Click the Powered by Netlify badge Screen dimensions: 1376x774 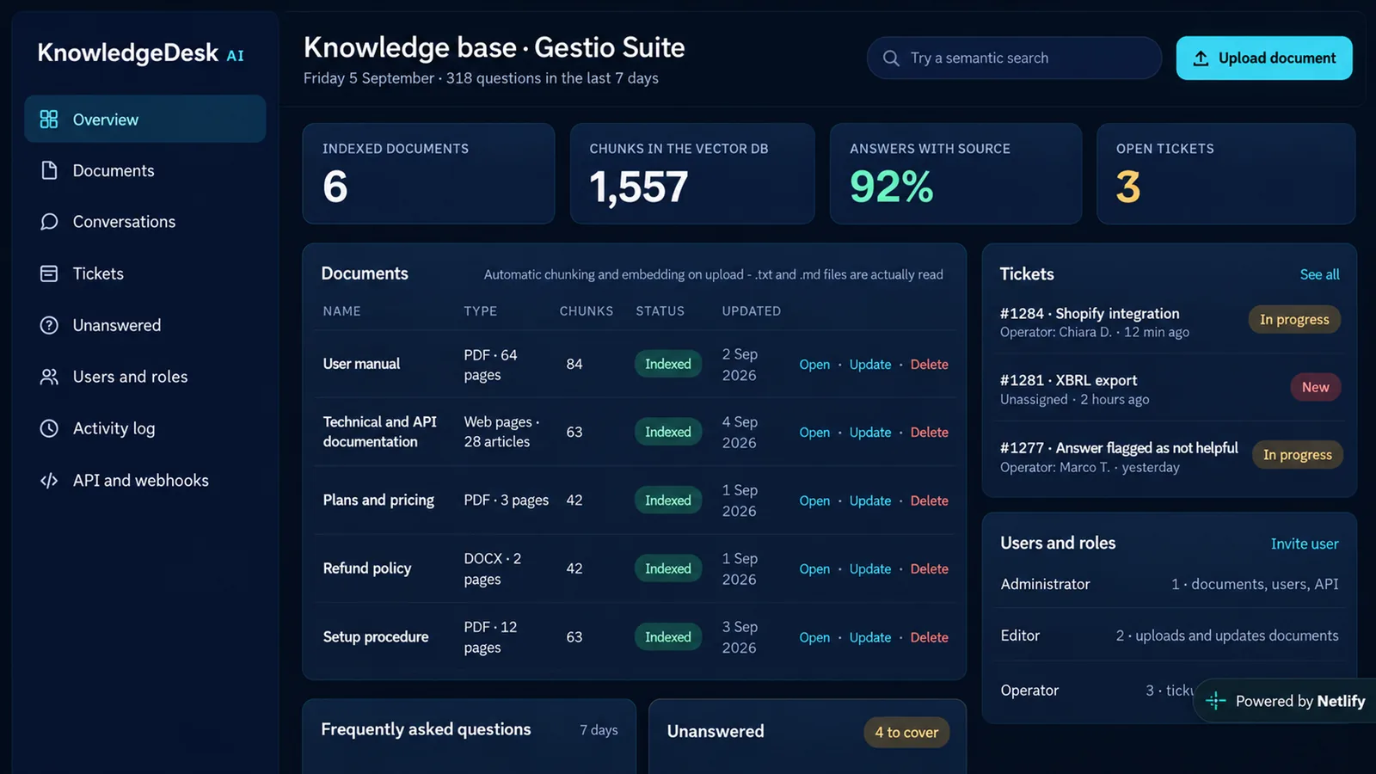coord(1286,701)
